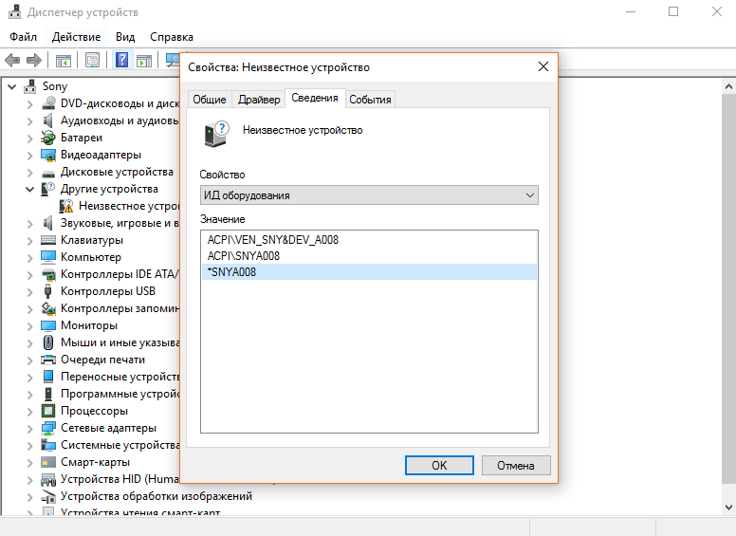Viewport: 736px width, 536px height.
Task: Click the unknown device icon in dialog
Action: [x=217, y=133]
